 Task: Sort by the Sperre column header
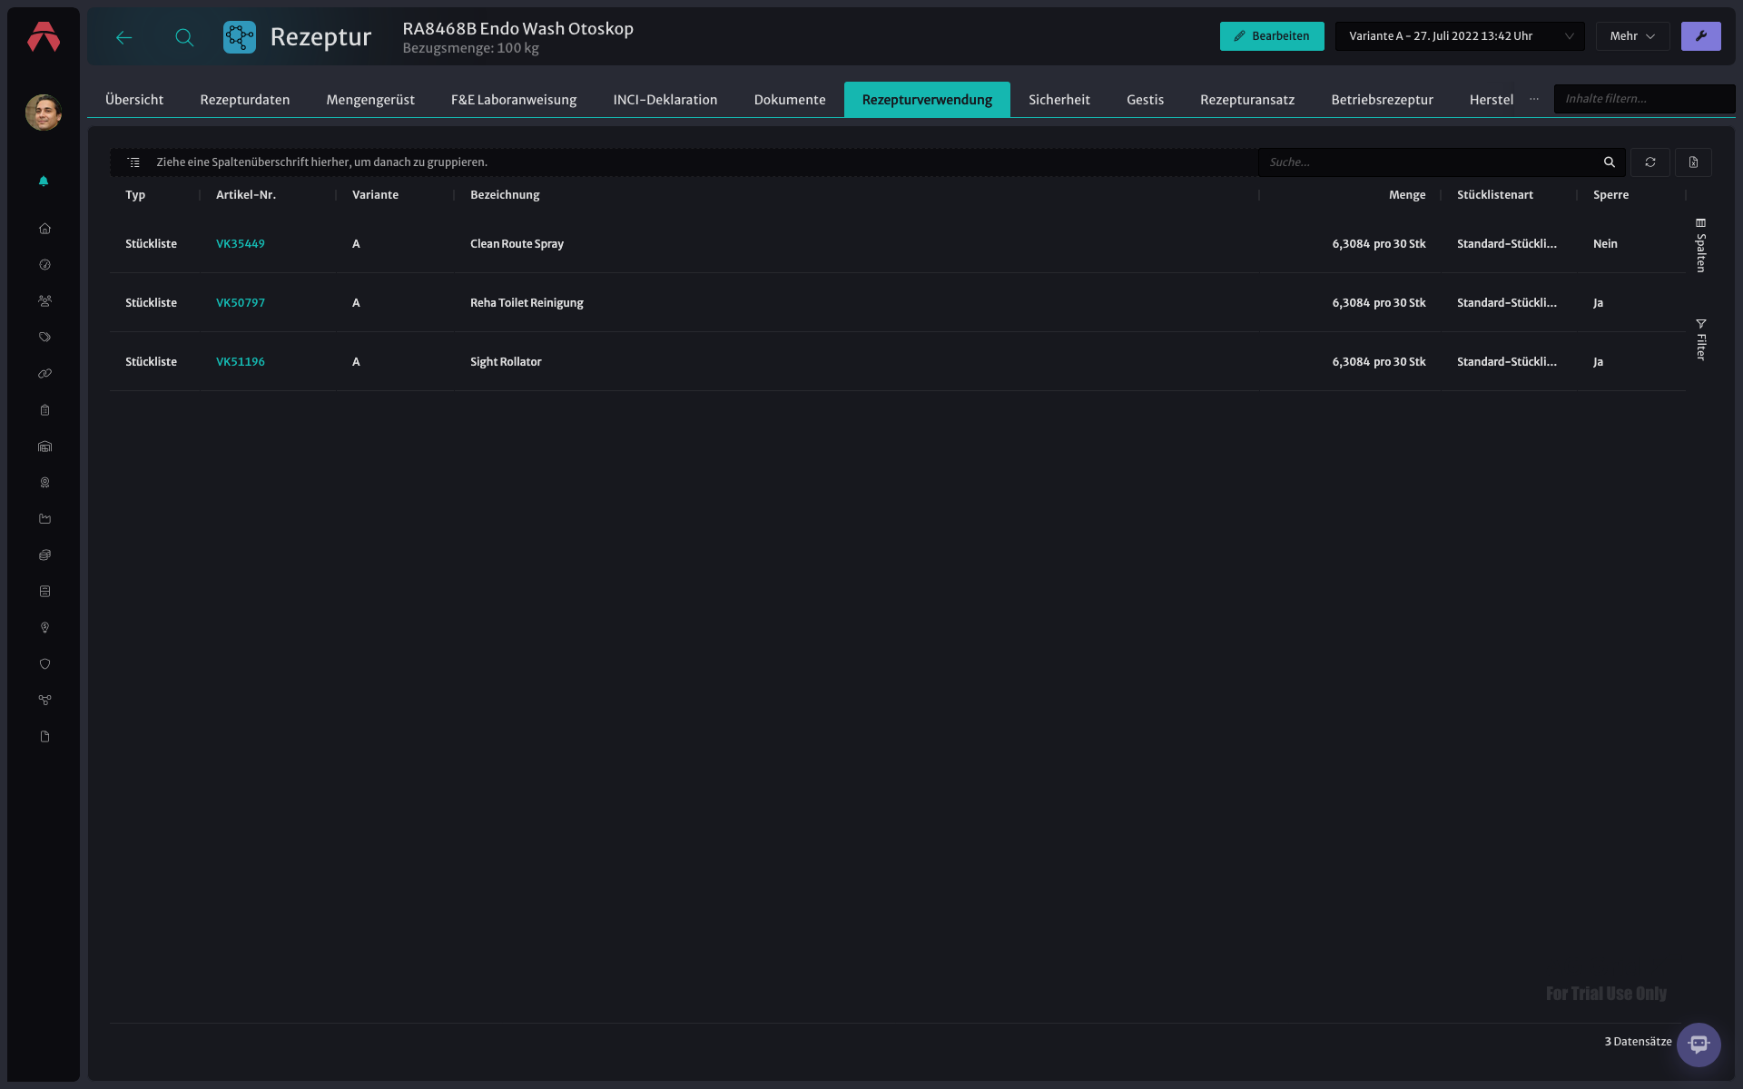point(1610,195)
